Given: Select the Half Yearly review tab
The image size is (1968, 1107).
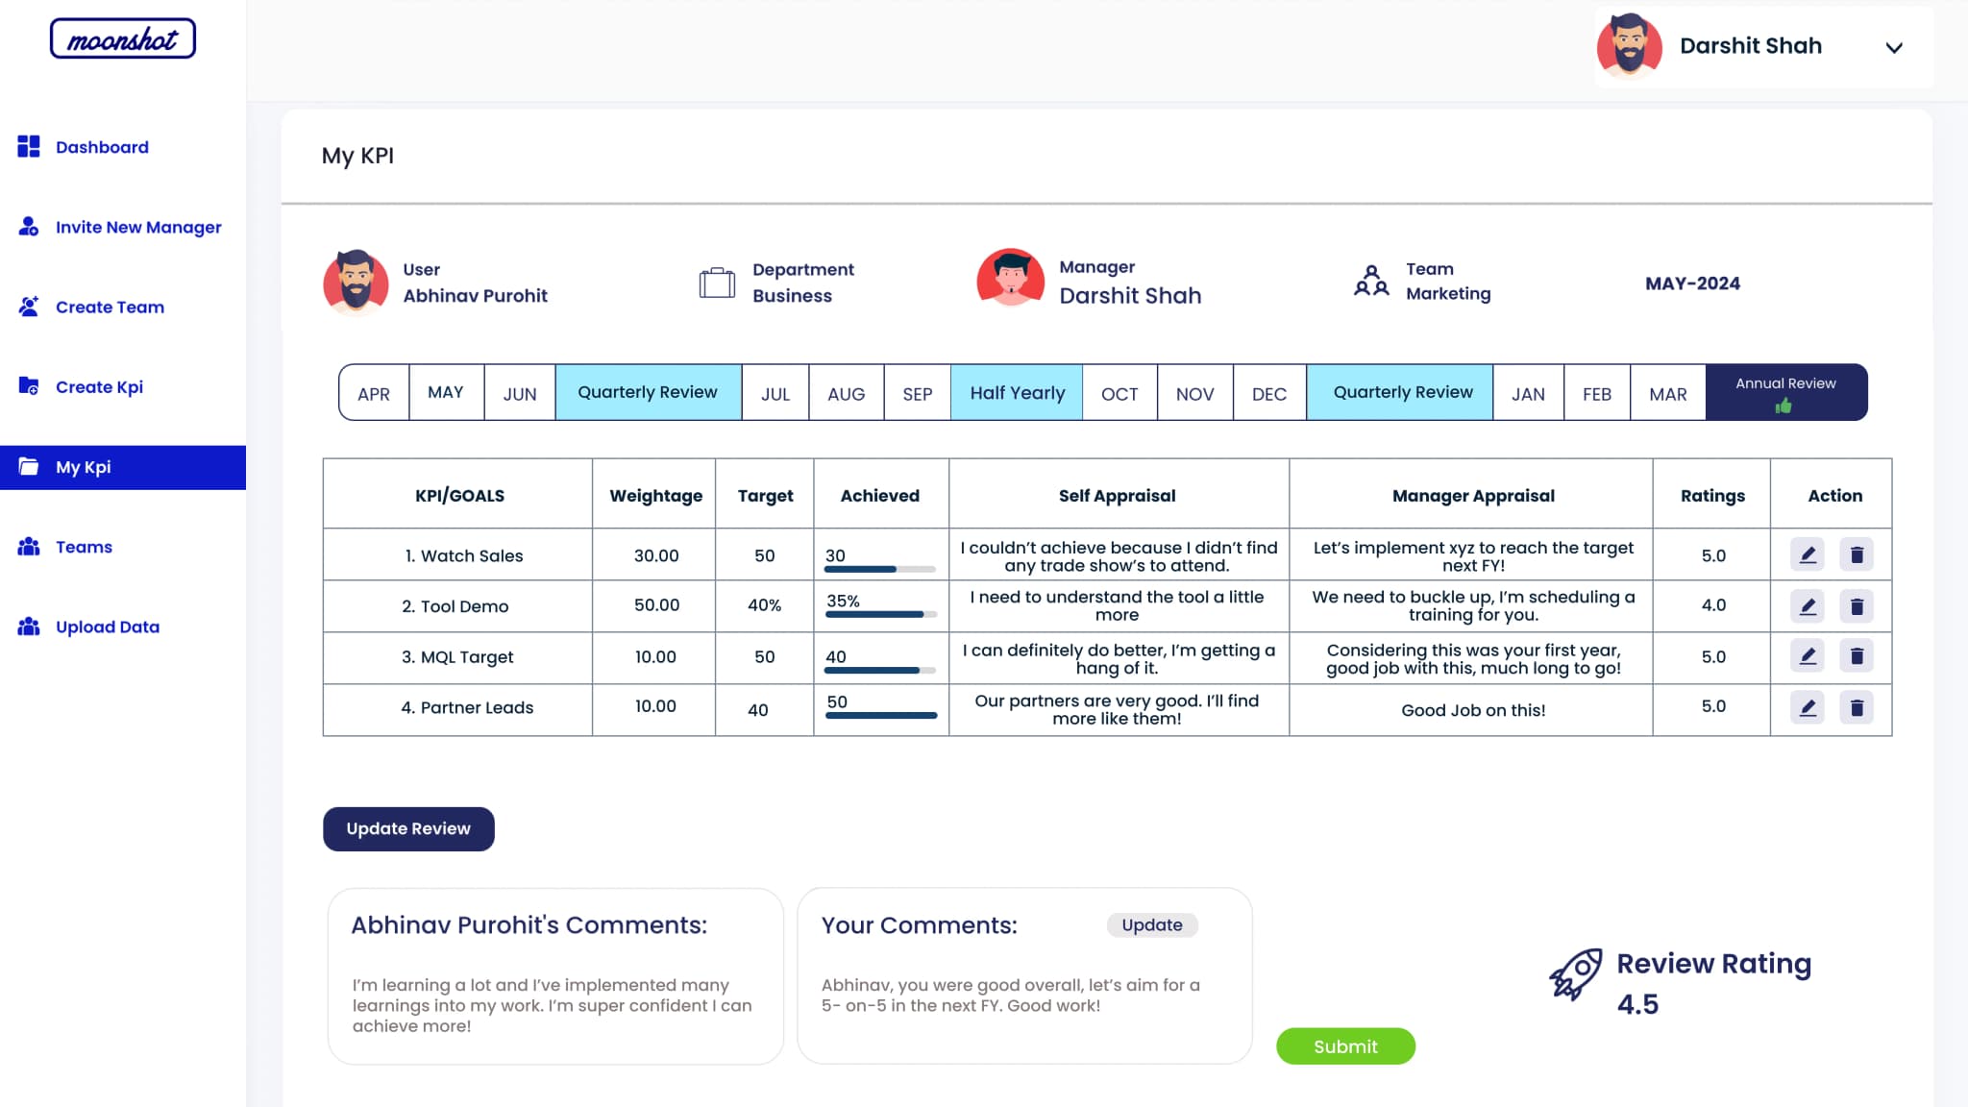Looking at the screenshot, I should (1017, 392).
